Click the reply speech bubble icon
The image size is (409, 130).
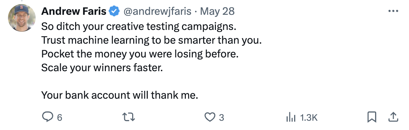[48, 117]
